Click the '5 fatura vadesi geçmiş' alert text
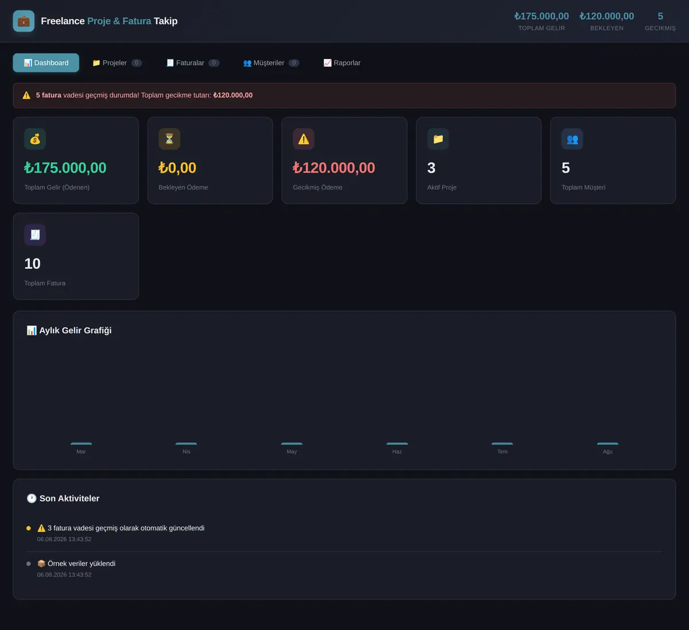689x630 pixels. pos(144,95)
